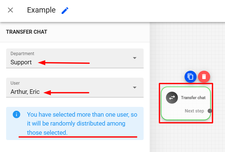Click the TRANSFER CHAT panel header

[x=27, y=32]
